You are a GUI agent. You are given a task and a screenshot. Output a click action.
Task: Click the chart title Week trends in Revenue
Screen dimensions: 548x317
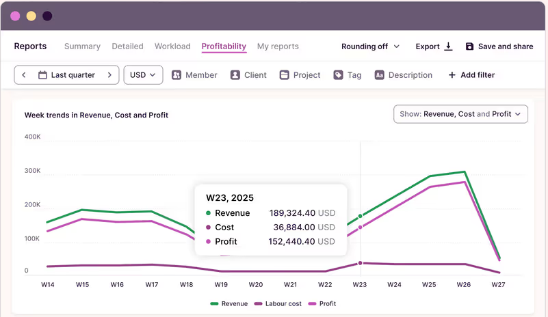pyautogui.click(x=96, y=115)
